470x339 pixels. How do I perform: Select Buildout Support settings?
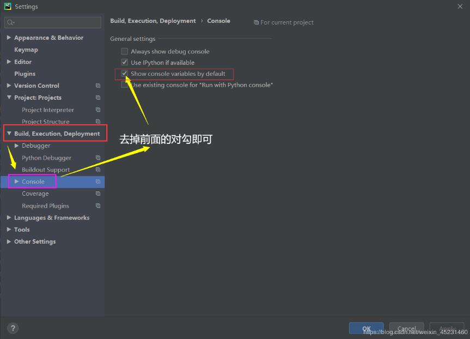[46, 170]
